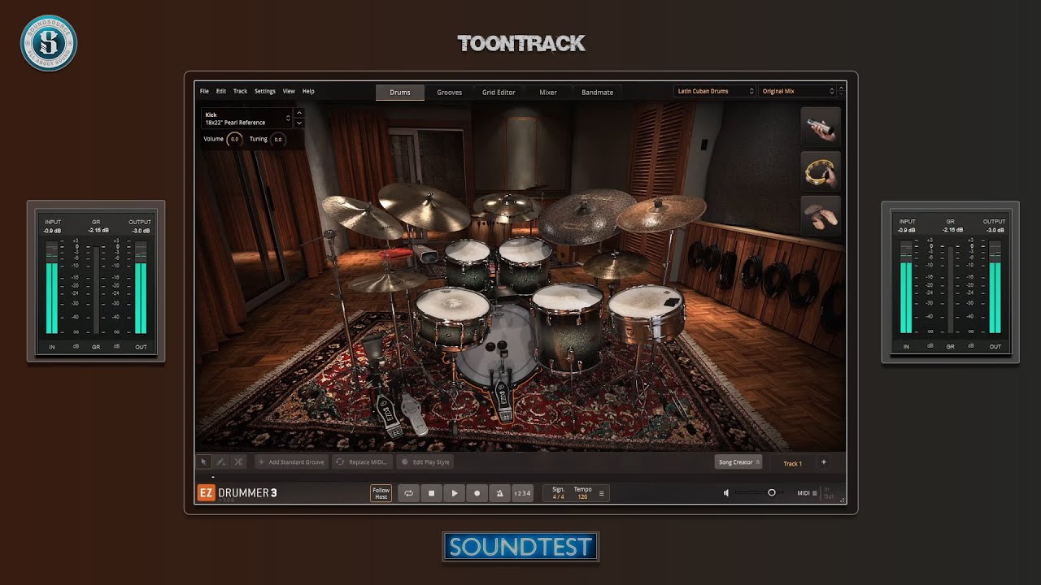Click the Tempo value 120
The width and height of the screenshot is (1041, 585).
[x=582, y=496]
